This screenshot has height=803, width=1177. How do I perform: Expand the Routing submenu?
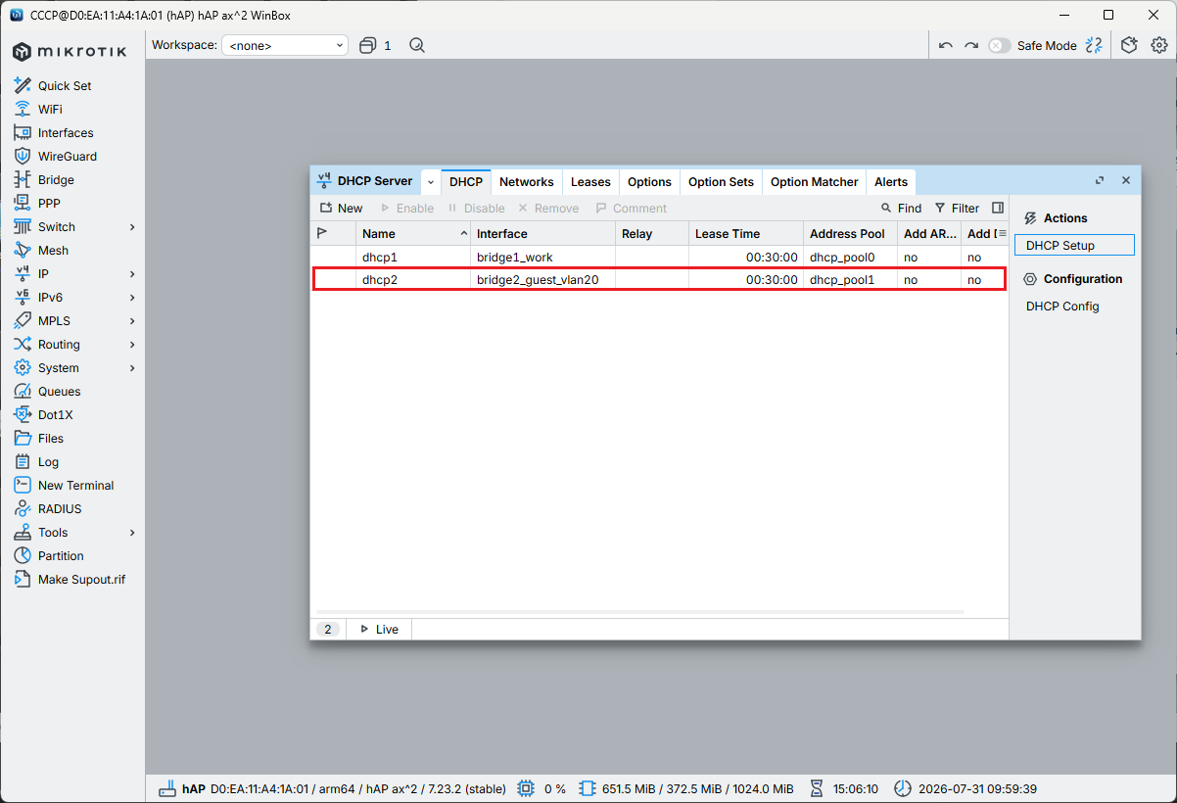point(132,344)
